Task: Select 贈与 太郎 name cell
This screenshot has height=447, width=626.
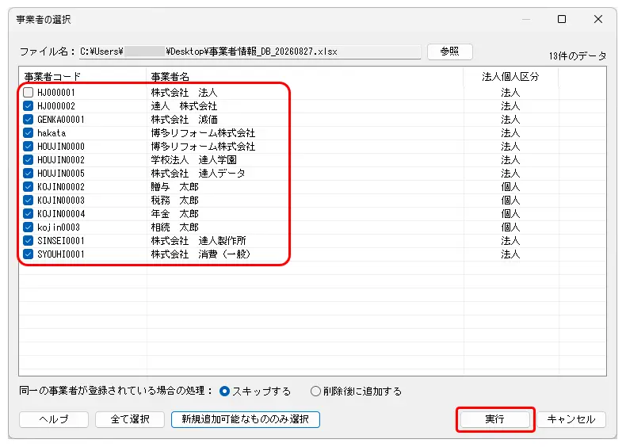Action: (x=174, y=187)
